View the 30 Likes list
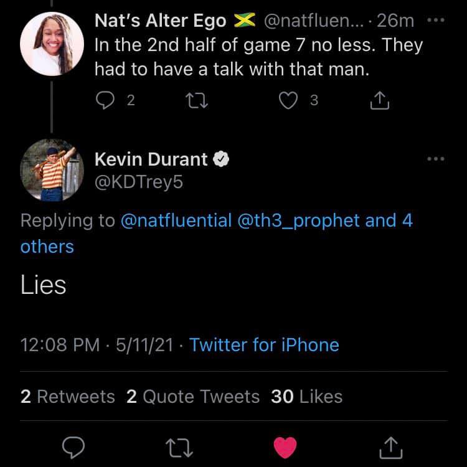Viewport: 467px width, 467px height. click(x=307, y=397)
